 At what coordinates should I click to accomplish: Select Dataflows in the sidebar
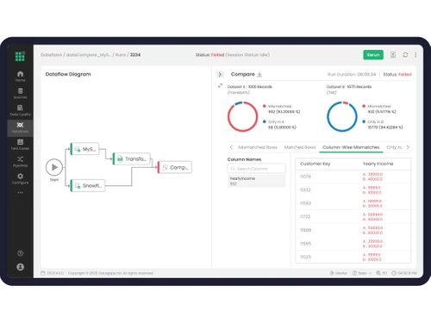(x=20, y=127)
